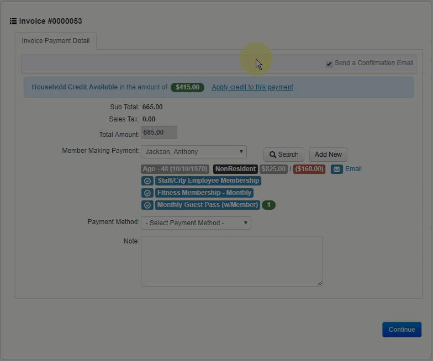
Task: Click the check icon beside Staff/City Employee Membership
Action: [147, 181]
